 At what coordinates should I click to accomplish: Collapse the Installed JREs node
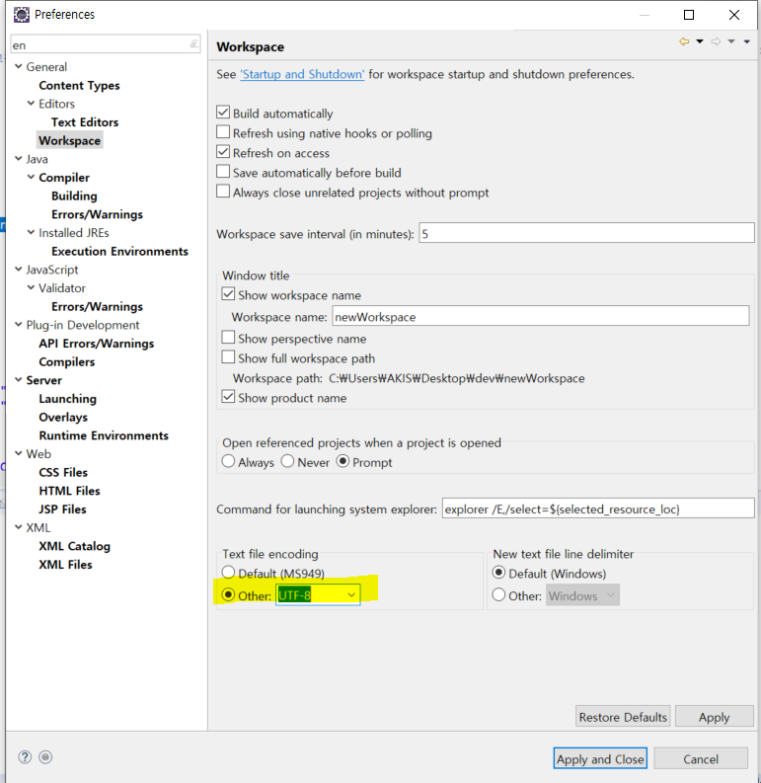pos(31,232)
